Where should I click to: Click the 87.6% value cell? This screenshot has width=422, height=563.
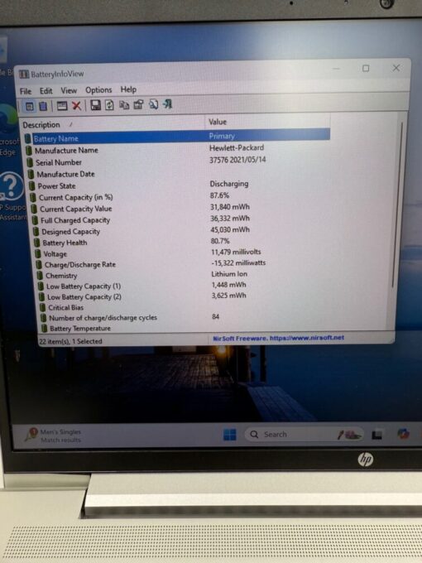[219, 195]
